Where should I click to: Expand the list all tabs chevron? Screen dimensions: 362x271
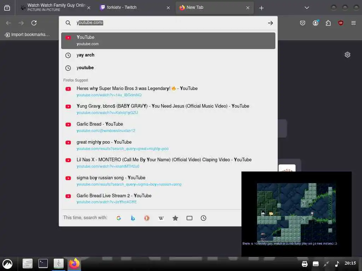pyautogui.click(x=306, y=8)
